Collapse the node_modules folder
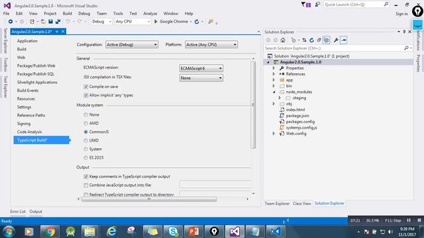 pos(274,92)
